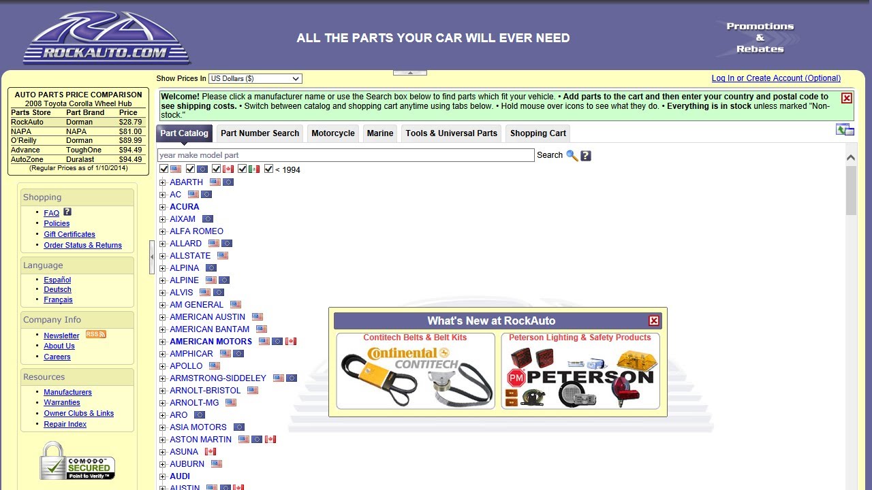Viewport: 872px width, 490px height.
Task: Open Owner Clubs & Links
Action: [79, 413]
